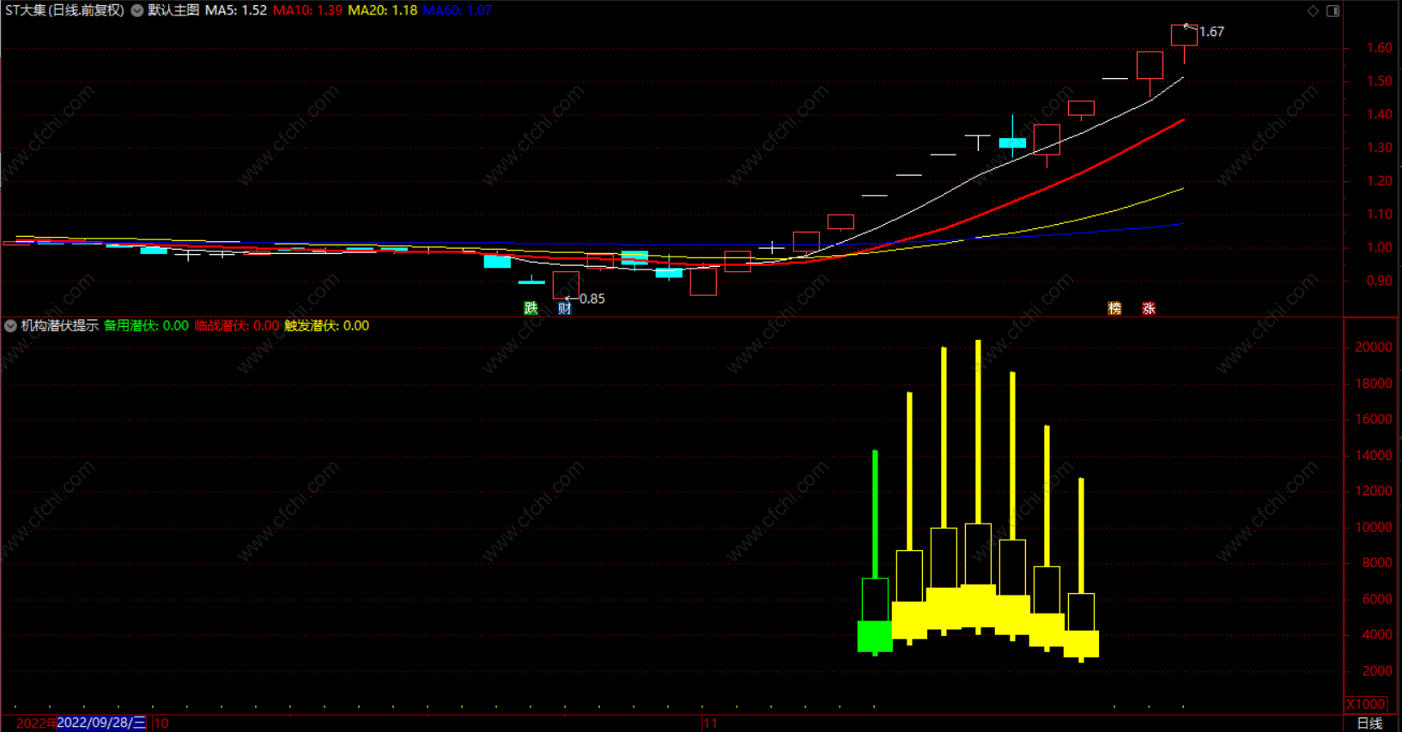The image size is (1402, 732).
Task: Click the month 10 marker on time axis
Action: (x=161, y=723)
